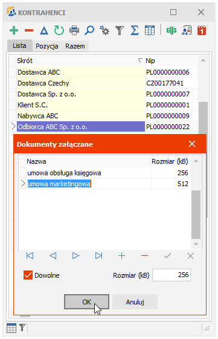
Task: Click the Rozmiar (kB) input field
Action: [x=172, y=275]
